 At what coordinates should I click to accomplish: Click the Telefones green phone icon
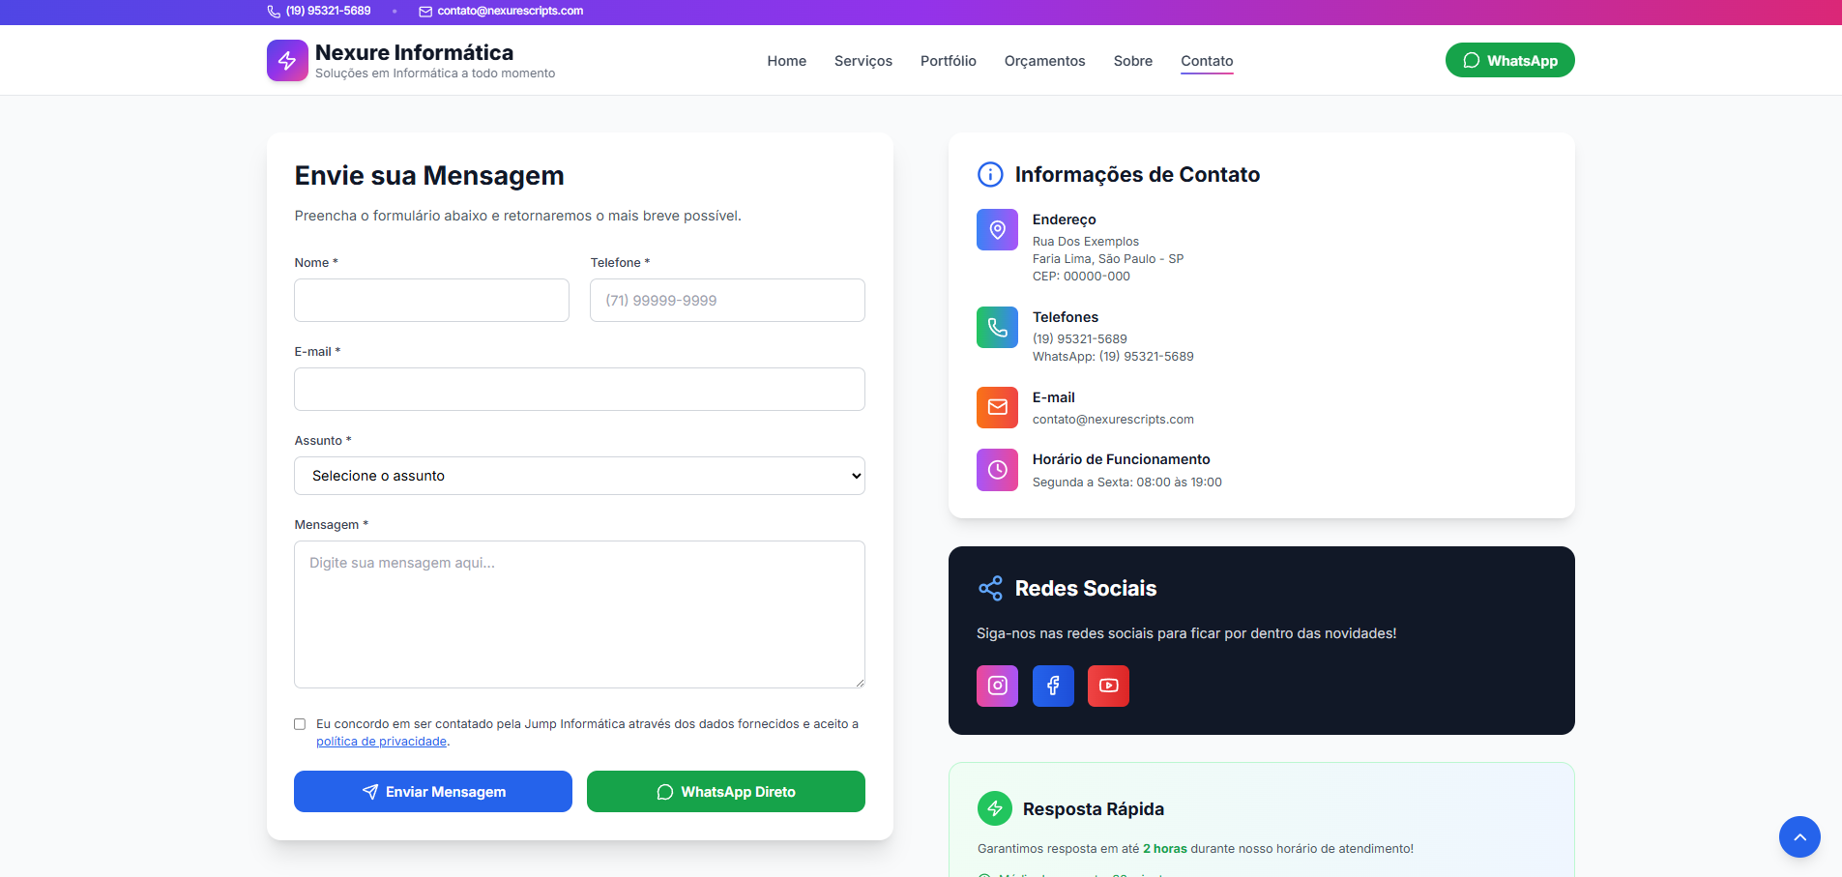(997, 327)
